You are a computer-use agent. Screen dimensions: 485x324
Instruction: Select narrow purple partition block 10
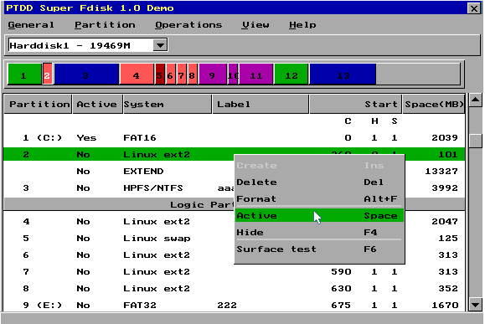233,74
